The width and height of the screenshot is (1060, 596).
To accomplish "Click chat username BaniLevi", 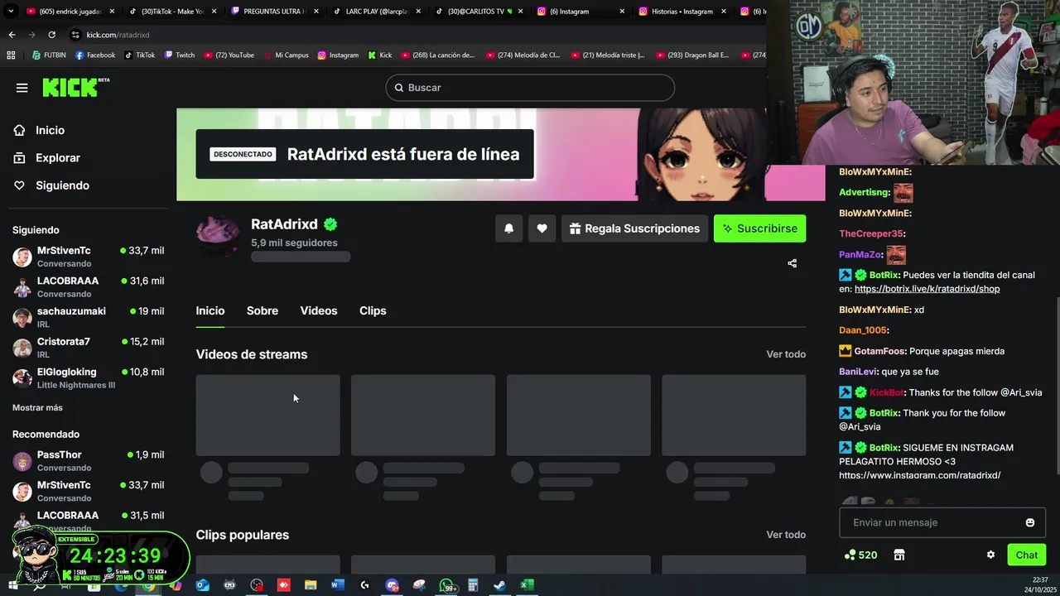I will click(858, 372).
